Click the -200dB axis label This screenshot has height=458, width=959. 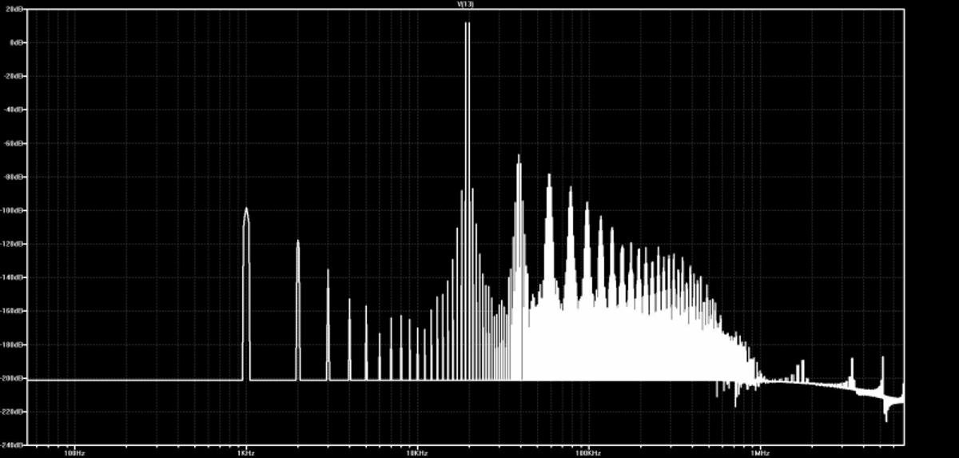click(12, 378)
